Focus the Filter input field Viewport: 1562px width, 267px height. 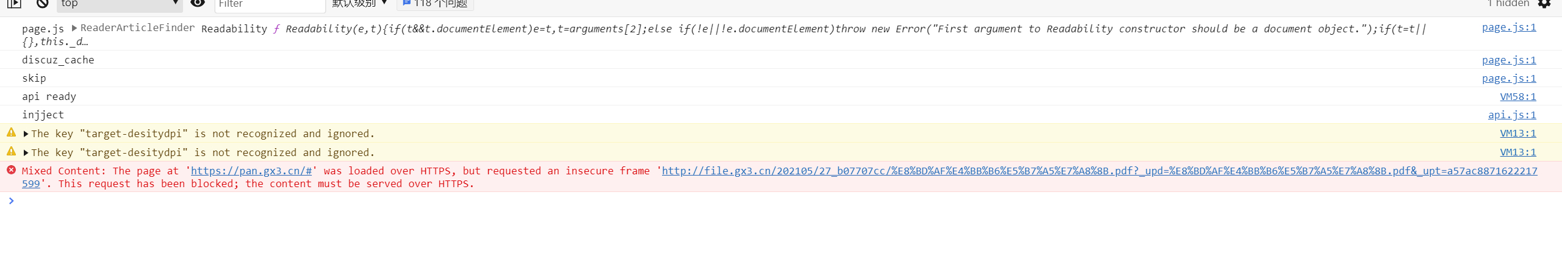pyautogui.click(x=270, y=4)
